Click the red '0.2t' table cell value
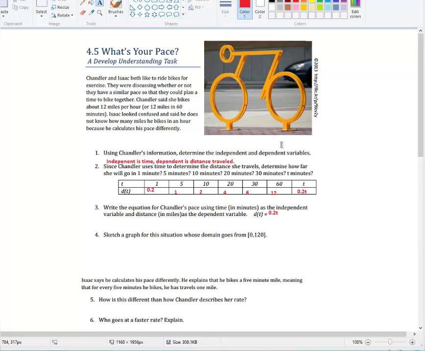This screenshot has height=351, width=425. click(x=302, y=191)
